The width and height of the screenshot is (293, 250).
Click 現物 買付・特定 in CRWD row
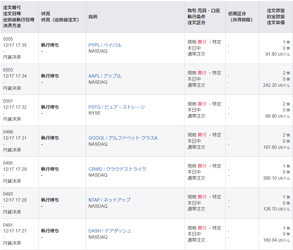[204, 166]
